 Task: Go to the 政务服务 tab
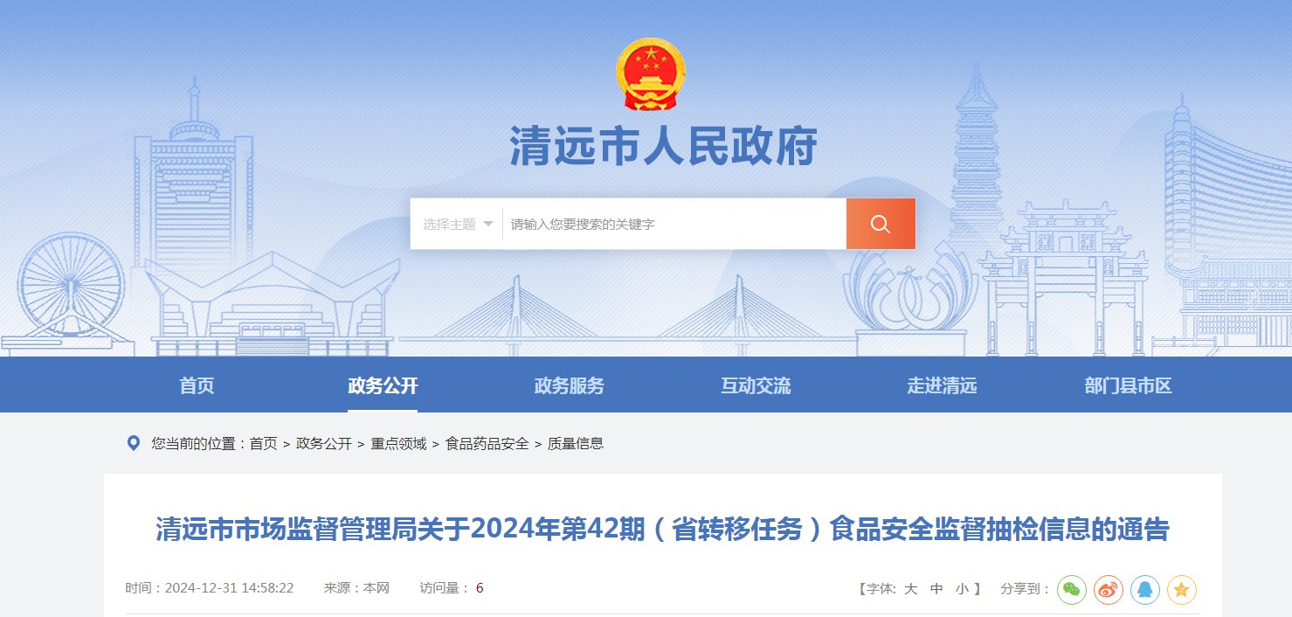pos(569,385)
